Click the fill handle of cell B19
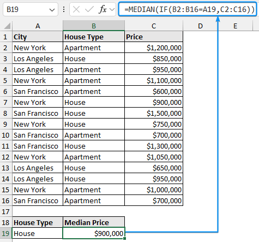The image size is (259, 242). pyautogui.click(x=124, y=238)
